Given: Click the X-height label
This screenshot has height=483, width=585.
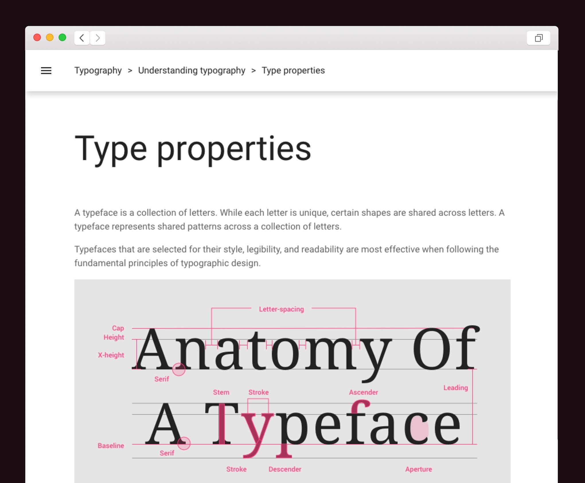Looking at the screenshot, I should click(111, 355).
